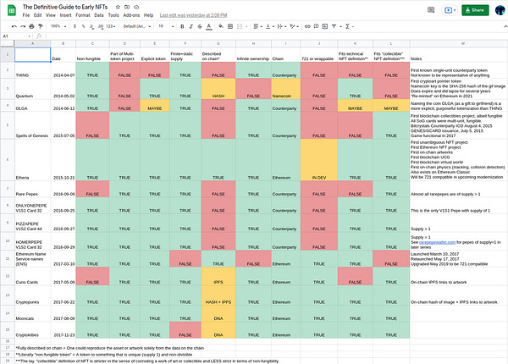Open the Edit menu
Screen dimensions: 508x364
[37, 15]
